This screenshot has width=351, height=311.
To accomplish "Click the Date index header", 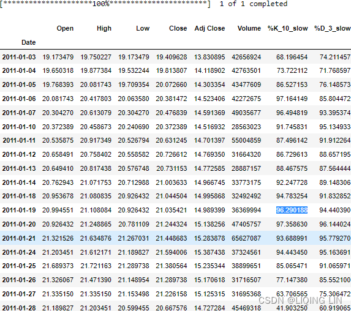I will tap(28, 42).
